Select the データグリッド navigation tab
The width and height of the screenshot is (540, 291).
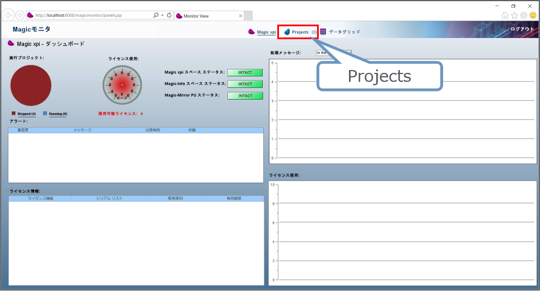[344, 32]
